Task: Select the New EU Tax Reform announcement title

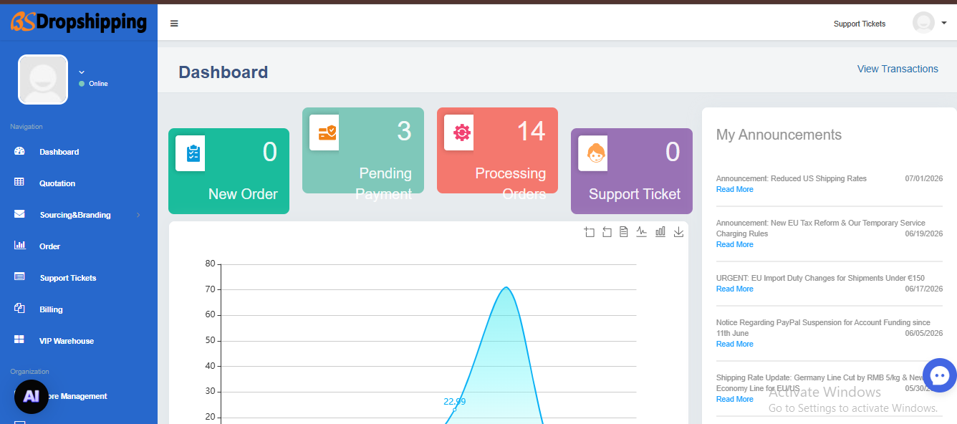Action: click(821, 228)
